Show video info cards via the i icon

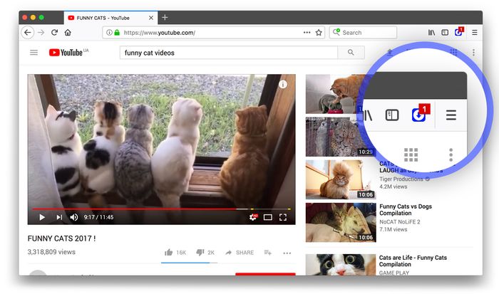pos(283,84)
